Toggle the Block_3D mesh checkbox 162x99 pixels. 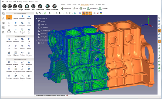39,24
